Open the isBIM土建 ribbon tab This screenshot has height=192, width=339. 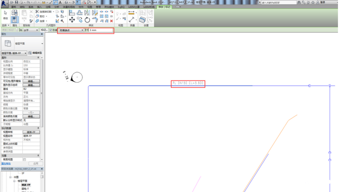tap(134, 7)
